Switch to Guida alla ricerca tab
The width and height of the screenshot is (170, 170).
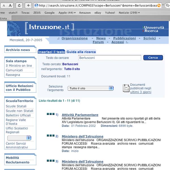pyautogui.click(x=81, y=52)
